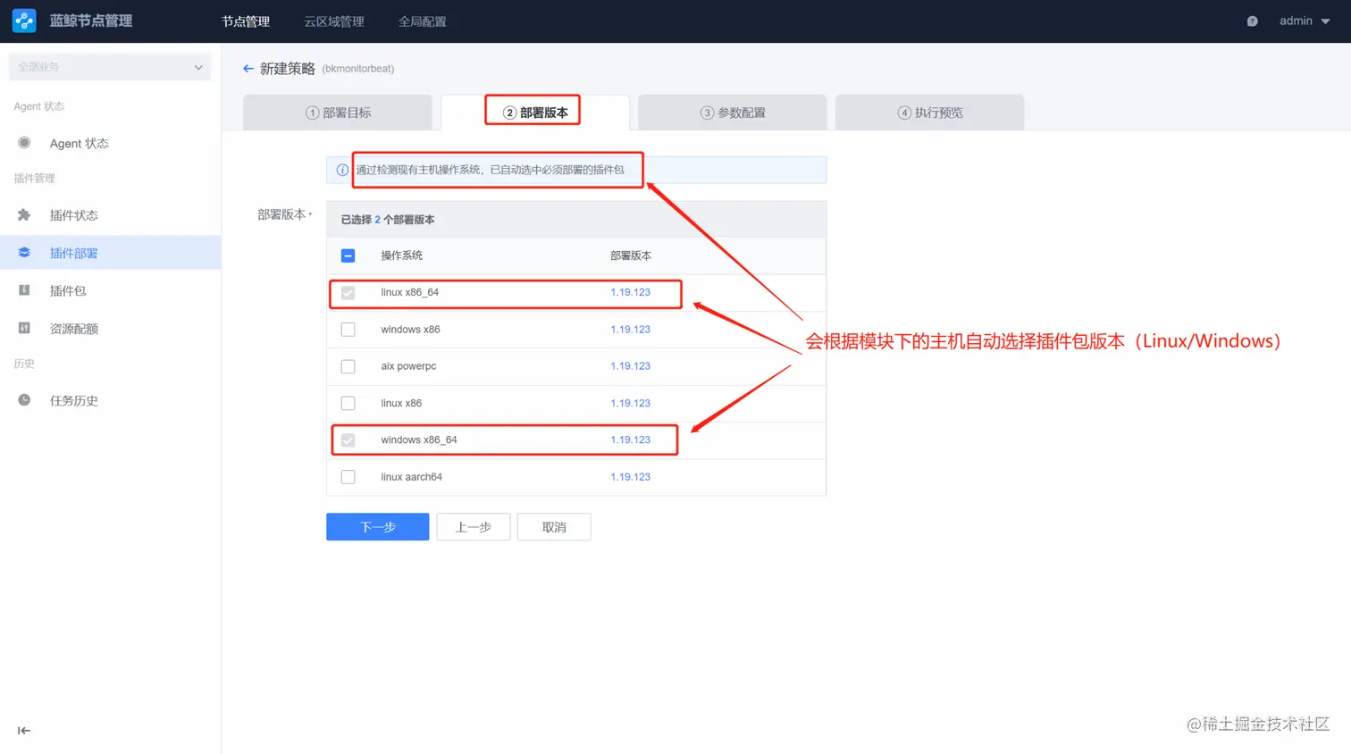Open the 云区域管理 top menu

pos(334,21)
